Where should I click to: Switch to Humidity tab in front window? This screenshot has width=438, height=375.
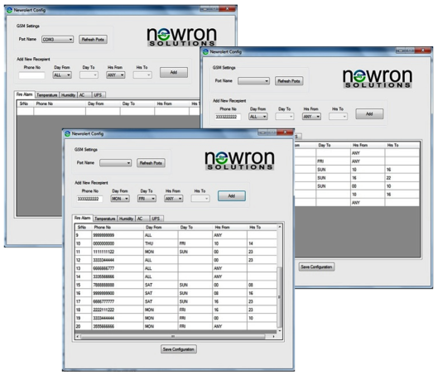(x=126, y=219)
